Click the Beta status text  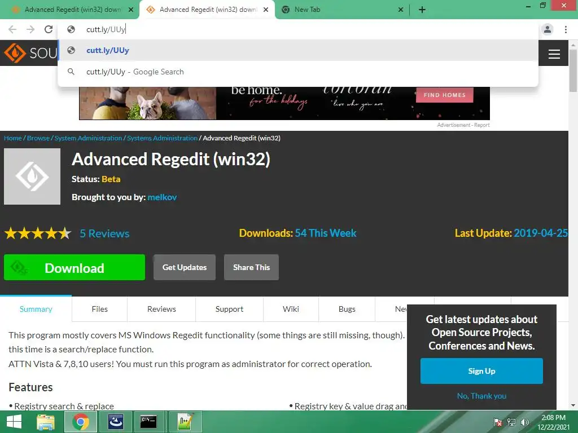pos(111,179)
